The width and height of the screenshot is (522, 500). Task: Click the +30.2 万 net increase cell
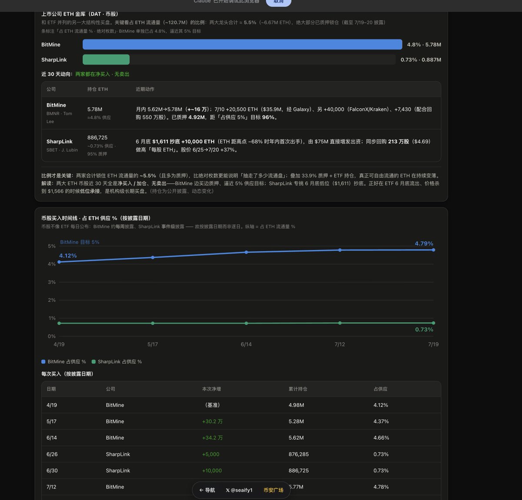[x=212, y=422]
